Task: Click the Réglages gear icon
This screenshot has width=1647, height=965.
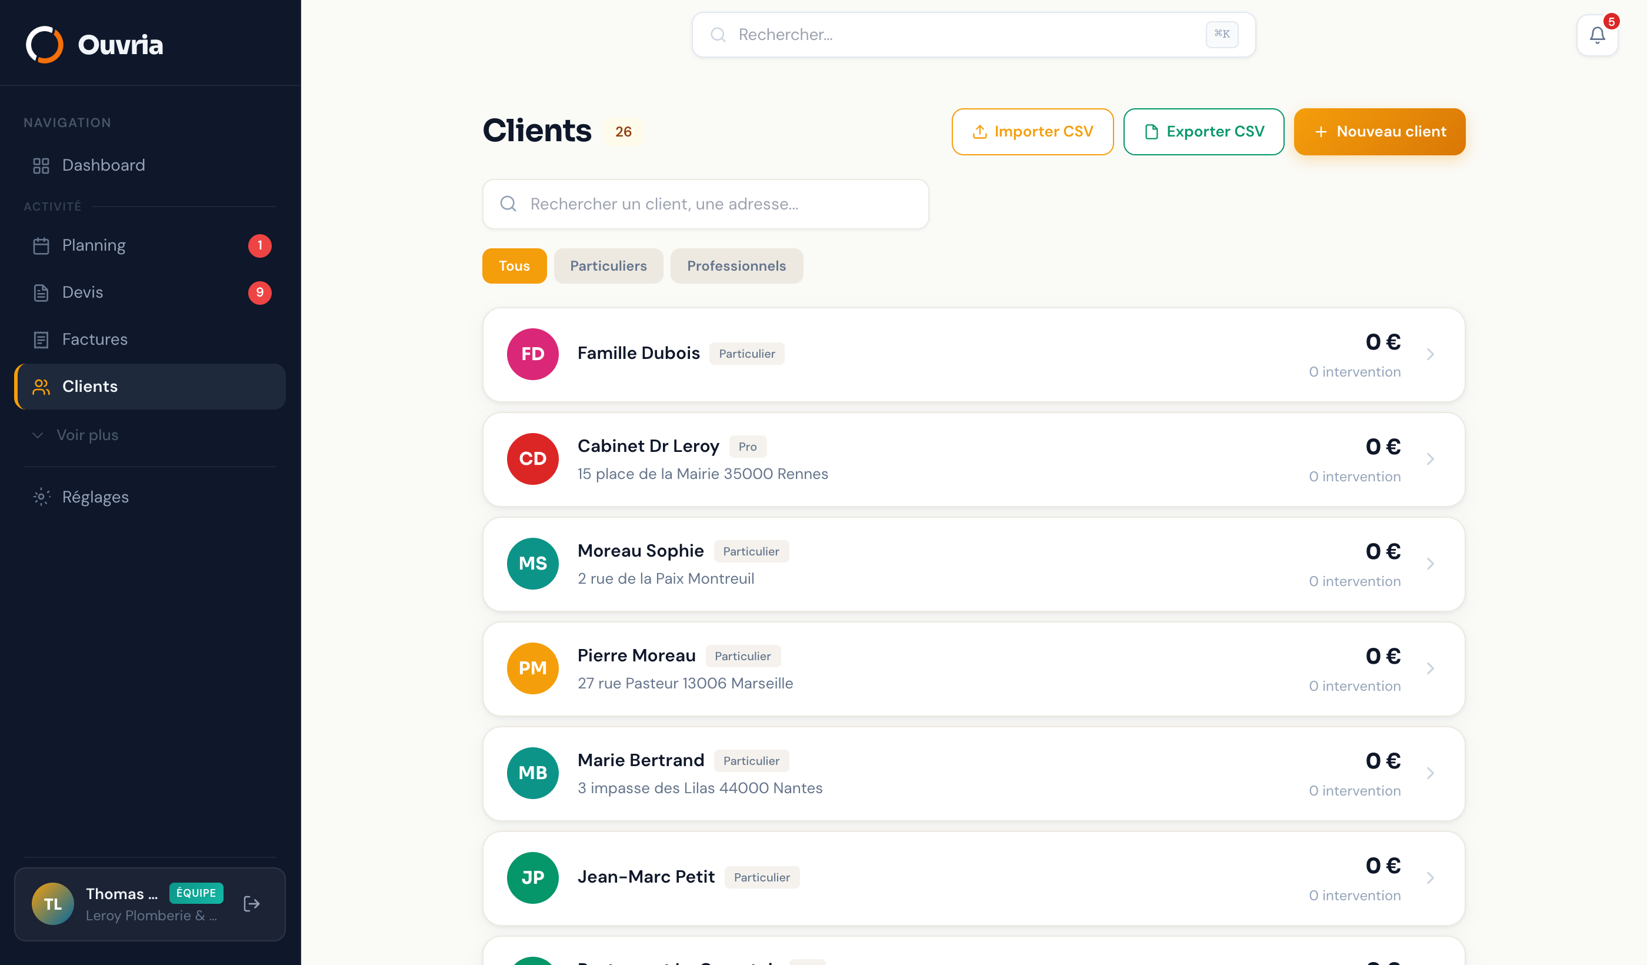Action: coord(41,497)
